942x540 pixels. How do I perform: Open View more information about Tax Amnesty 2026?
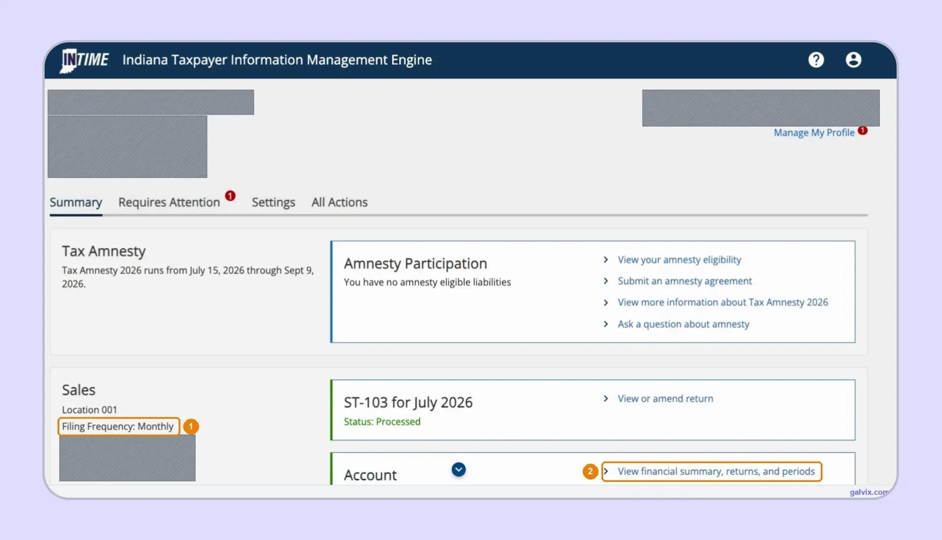[x=723, y=303]
